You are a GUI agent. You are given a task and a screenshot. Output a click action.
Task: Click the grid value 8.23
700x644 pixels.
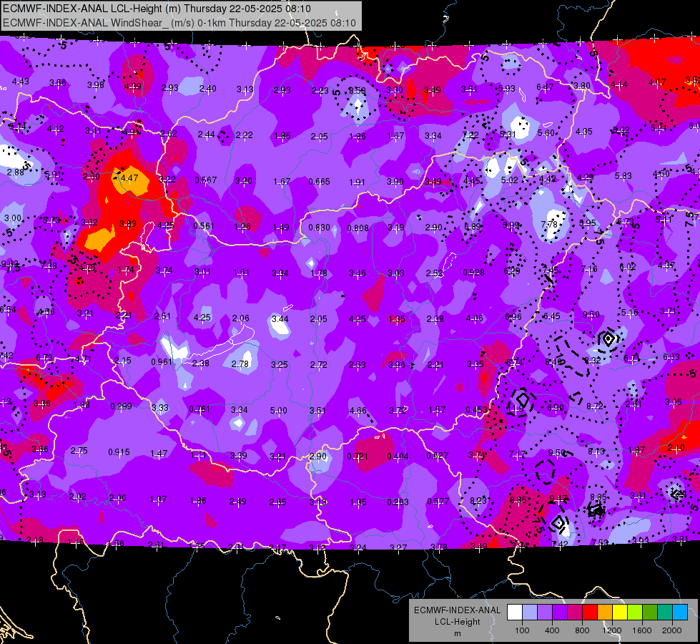click(x=478, y=501)
